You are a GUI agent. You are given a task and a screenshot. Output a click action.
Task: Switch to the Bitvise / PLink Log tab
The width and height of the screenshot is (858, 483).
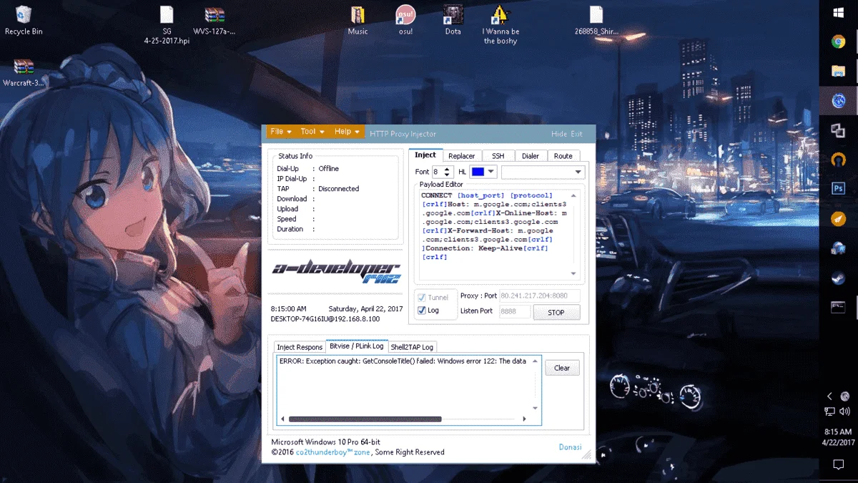pyautogui.click(x=357, y=346)
